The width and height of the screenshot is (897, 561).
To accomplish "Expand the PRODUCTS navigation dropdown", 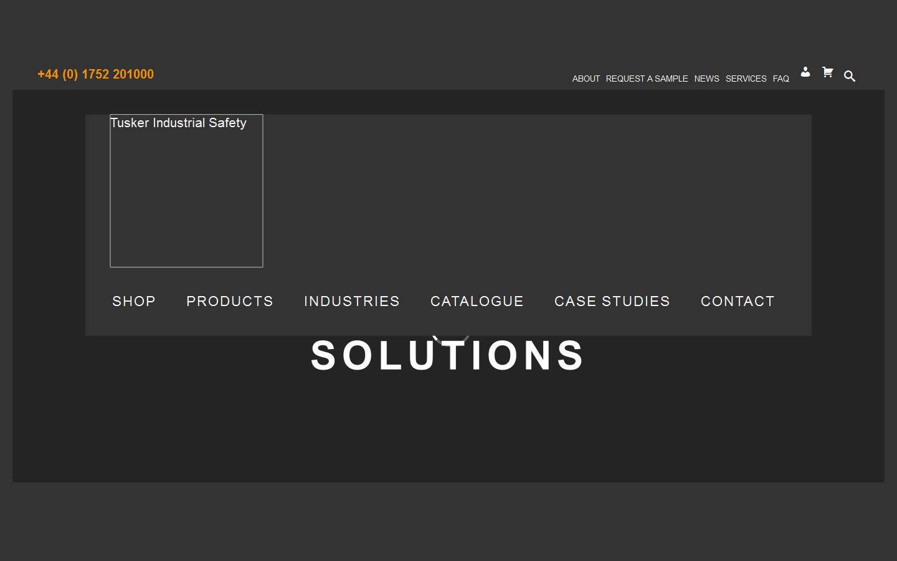I will tap(229, 301).
